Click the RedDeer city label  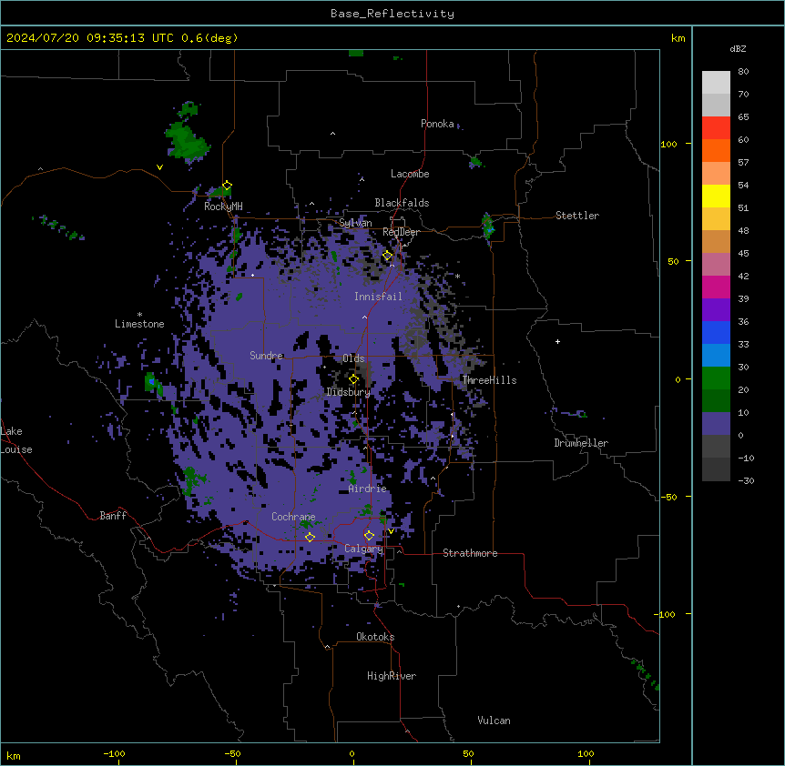pos(401,232)
